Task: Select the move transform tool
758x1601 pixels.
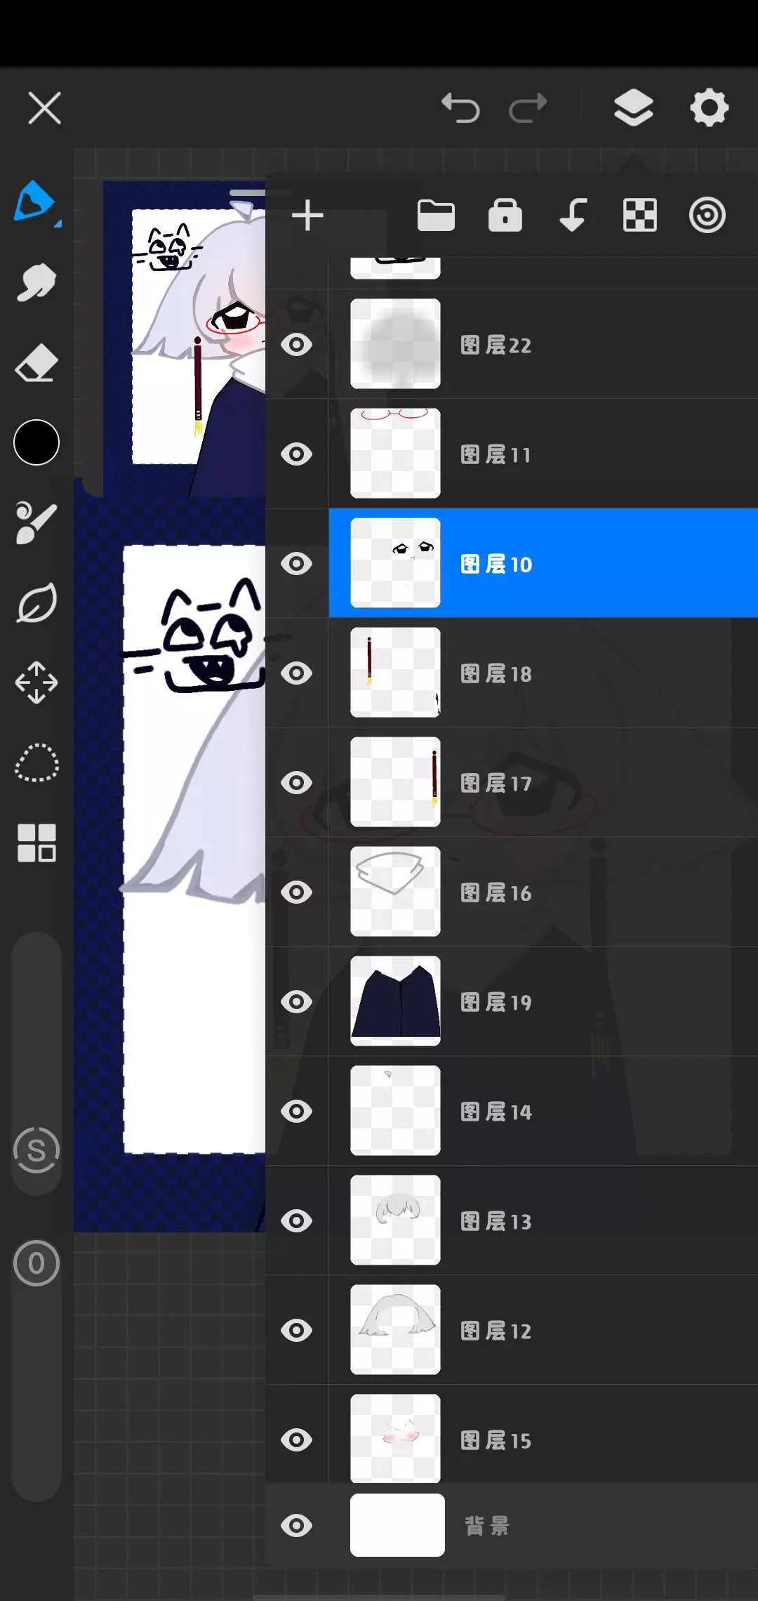Action: pos(36,683)
